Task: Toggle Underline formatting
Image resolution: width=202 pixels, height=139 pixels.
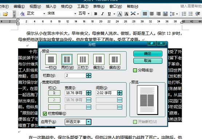Action: coord(109,14)
